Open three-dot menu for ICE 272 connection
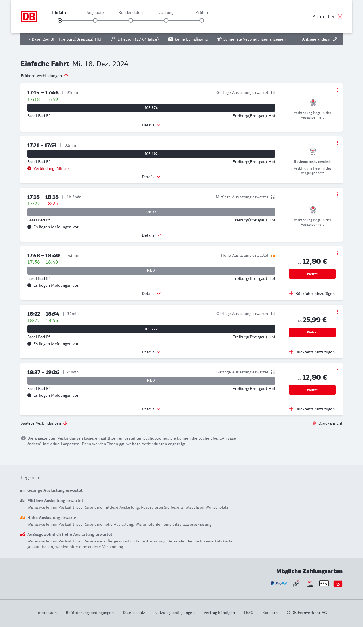Screen dimensions: 363x627 (x=337, y=312)
